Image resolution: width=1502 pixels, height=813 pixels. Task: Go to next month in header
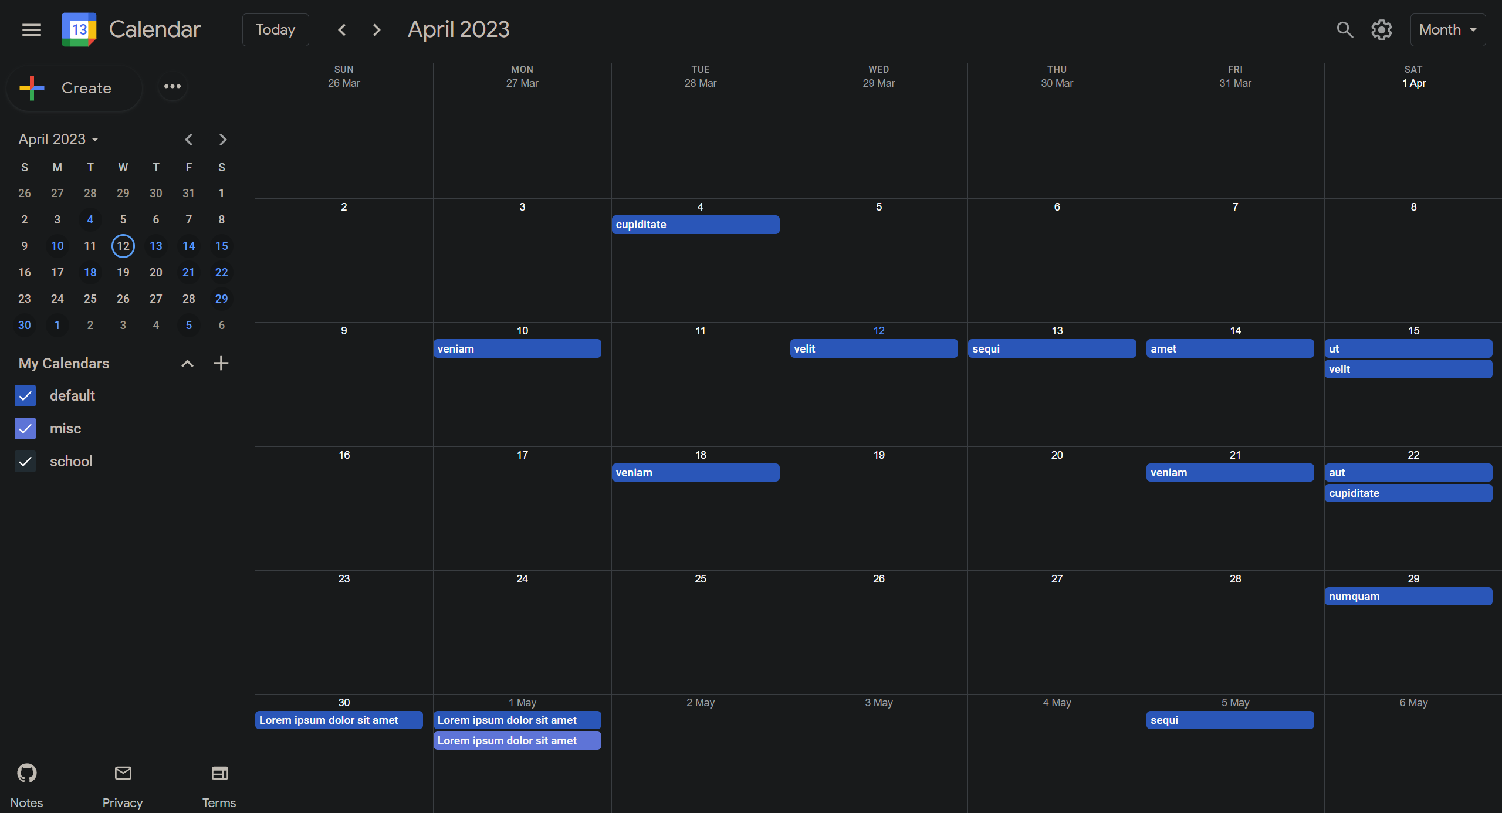tap(377, 30)
